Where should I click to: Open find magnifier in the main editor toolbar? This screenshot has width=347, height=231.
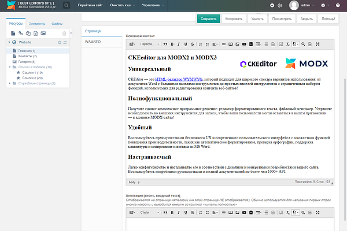303,44
